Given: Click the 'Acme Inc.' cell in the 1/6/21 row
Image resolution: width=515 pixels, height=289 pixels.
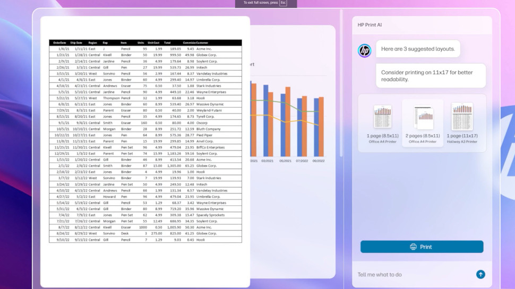Looking at the screenshot, I should tap(204, 49).
